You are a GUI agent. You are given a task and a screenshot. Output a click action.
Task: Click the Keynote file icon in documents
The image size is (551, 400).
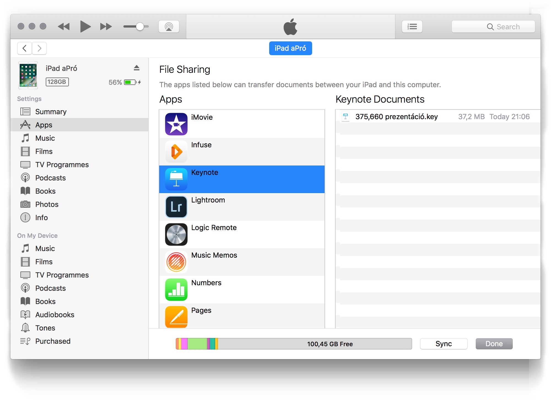click(x=345, y=117)
